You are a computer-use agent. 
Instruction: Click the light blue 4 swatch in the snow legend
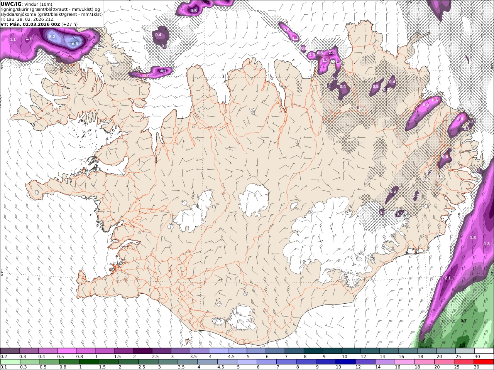pos(218,351)
